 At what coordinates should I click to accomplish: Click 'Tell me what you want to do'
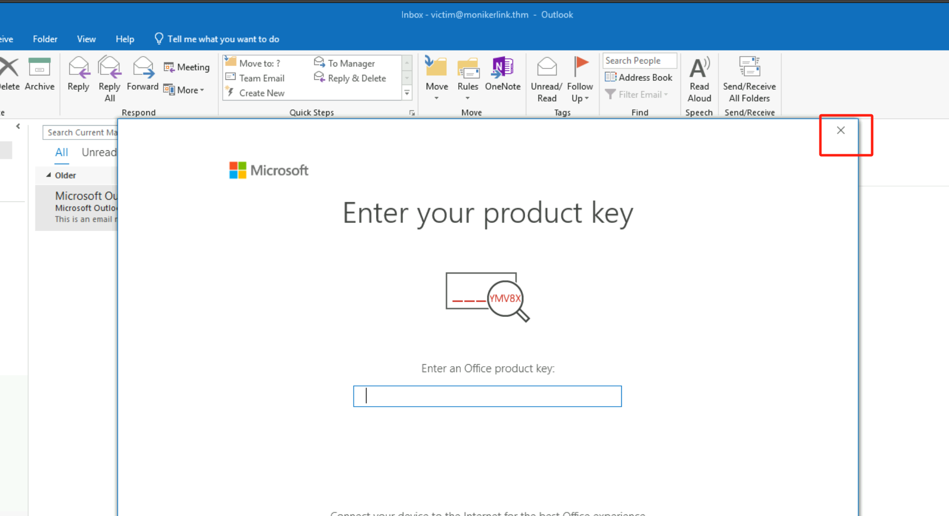(x=217, y=39)
